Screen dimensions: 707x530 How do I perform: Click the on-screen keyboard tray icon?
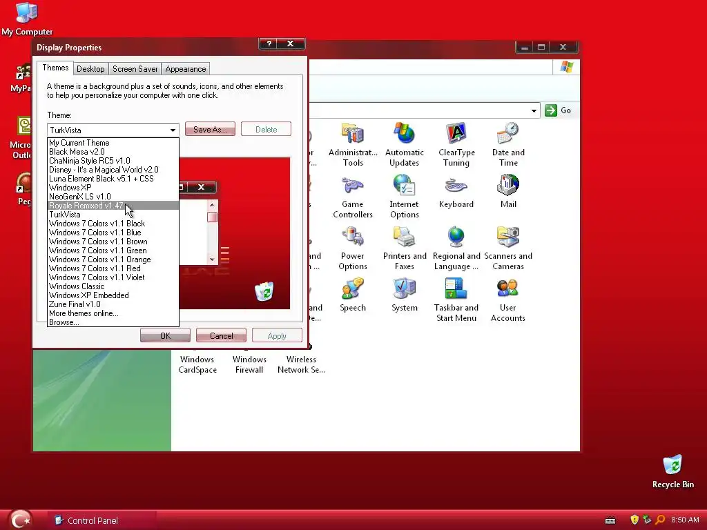point(610,520)
